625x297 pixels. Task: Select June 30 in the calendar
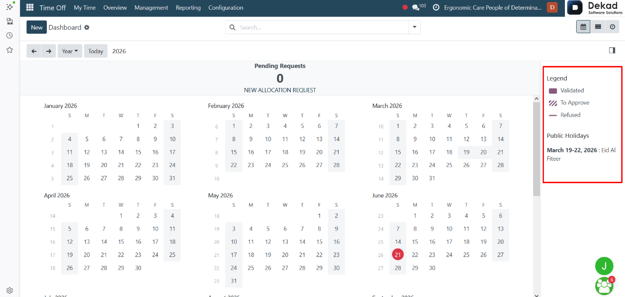(x=432, y=268)
